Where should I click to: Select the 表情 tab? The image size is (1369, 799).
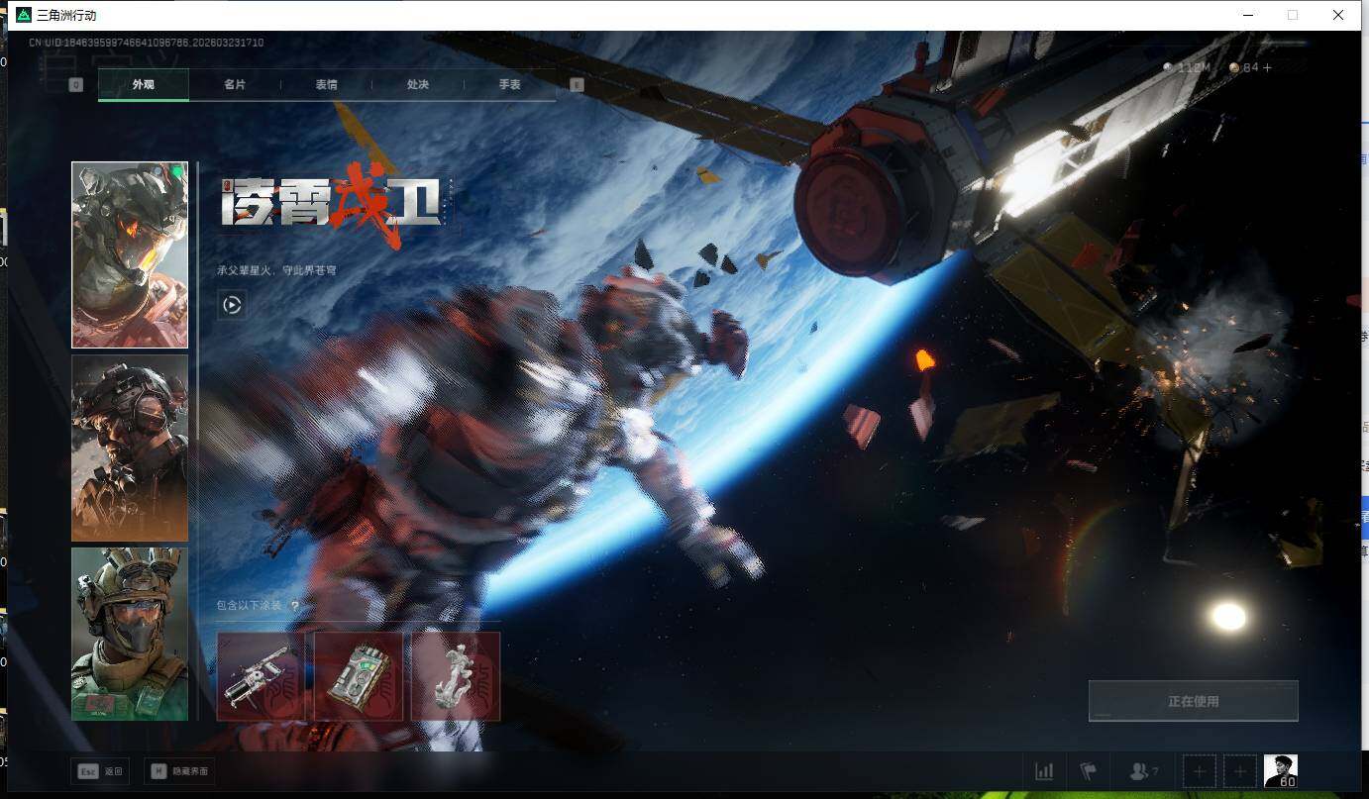click(x=327, y=85)
